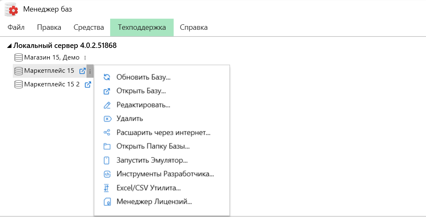The height and width of the screenshot is (217, 426).
Task: Click the Менеджер баз window title text
Action: [48, 10]
